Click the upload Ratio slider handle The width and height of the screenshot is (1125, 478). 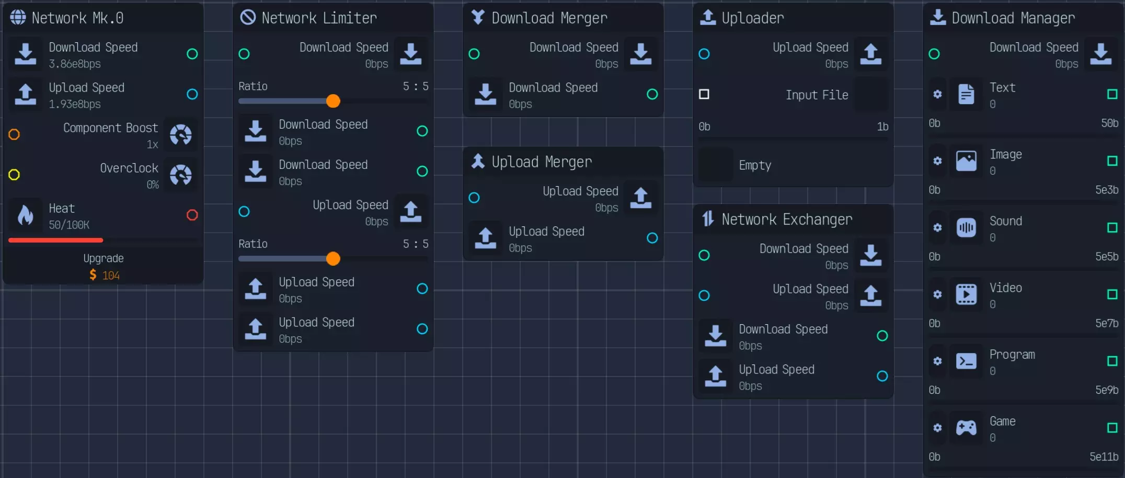(x=333, y=258)
